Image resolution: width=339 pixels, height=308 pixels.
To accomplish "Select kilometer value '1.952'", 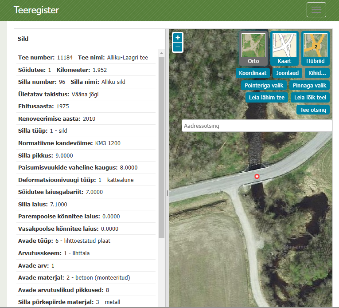I will (x=100, y=70).
